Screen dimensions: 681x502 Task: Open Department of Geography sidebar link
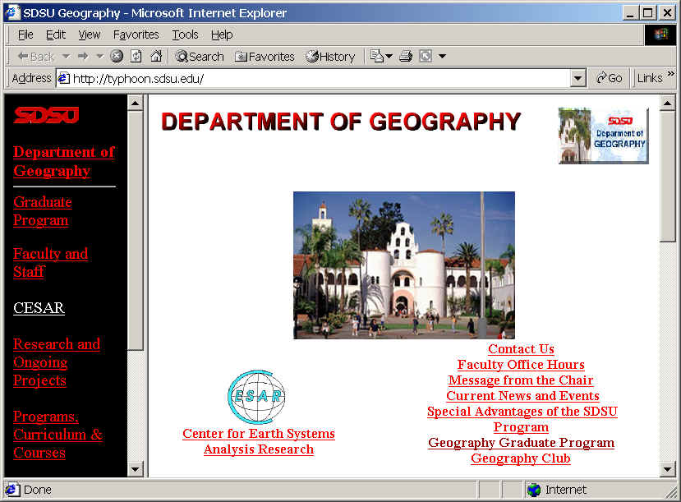[64, 161]
